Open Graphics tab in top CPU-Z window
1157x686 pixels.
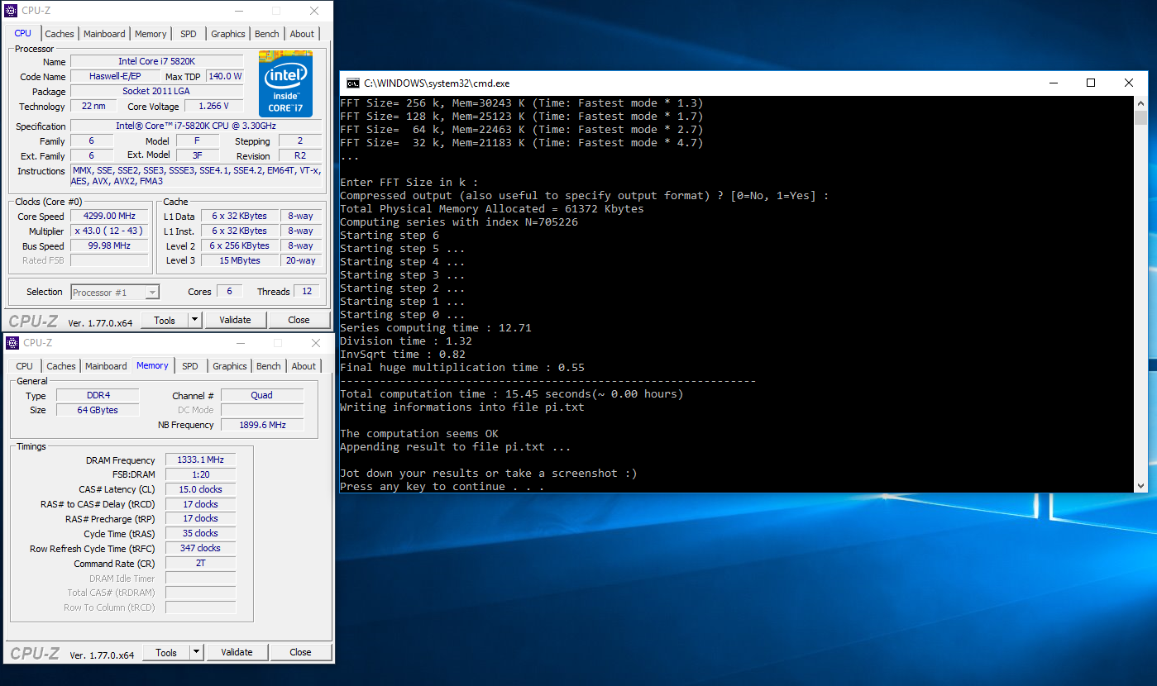tap(228, 34)
